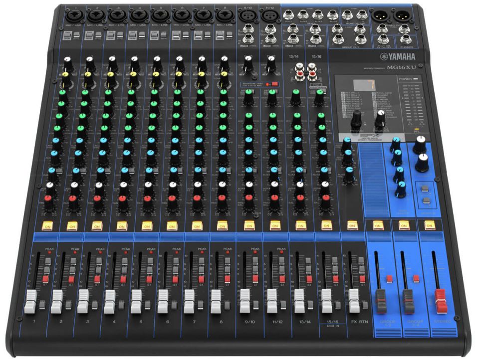Image resolution: width=479 pixels, height=359 pixels.
Task: Click channel 1's white GAIN knob
Action: (68, 63)
